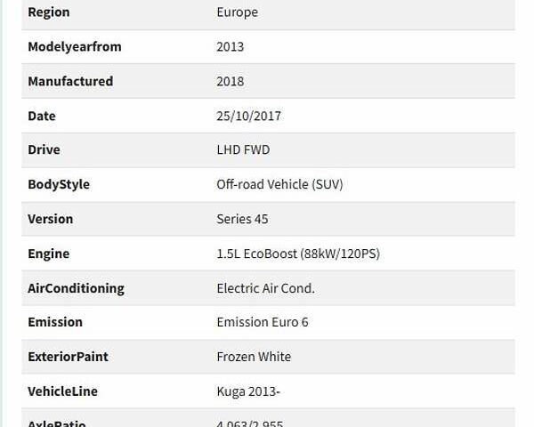This screenshot has width=534, height=427.
Task: Click the Version row label
Action: pos(51,219)
